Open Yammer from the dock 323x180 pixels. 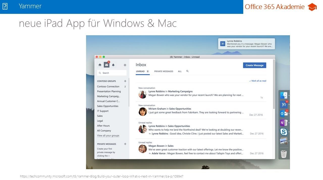tap(284, 104)
